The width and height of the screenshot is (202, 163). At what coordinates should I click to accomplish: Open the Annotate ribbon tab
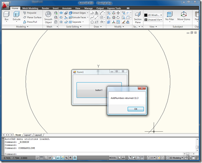[67, 8]
